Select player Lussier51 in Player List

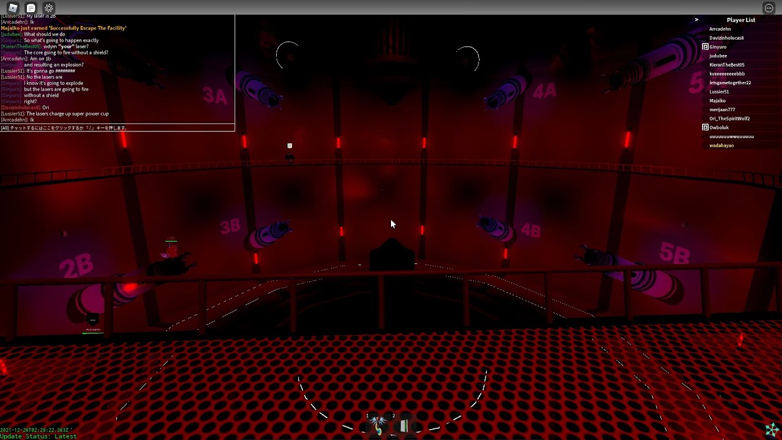point(719,92)
